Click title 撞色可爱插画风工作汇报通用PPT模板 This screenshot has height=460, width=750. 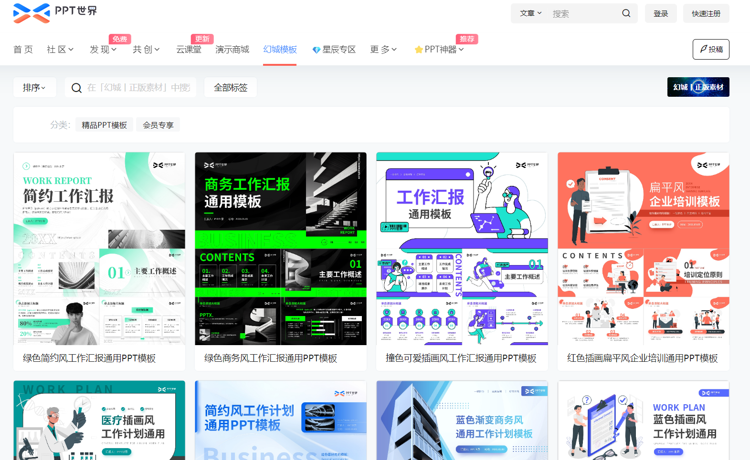coord(461,358)
